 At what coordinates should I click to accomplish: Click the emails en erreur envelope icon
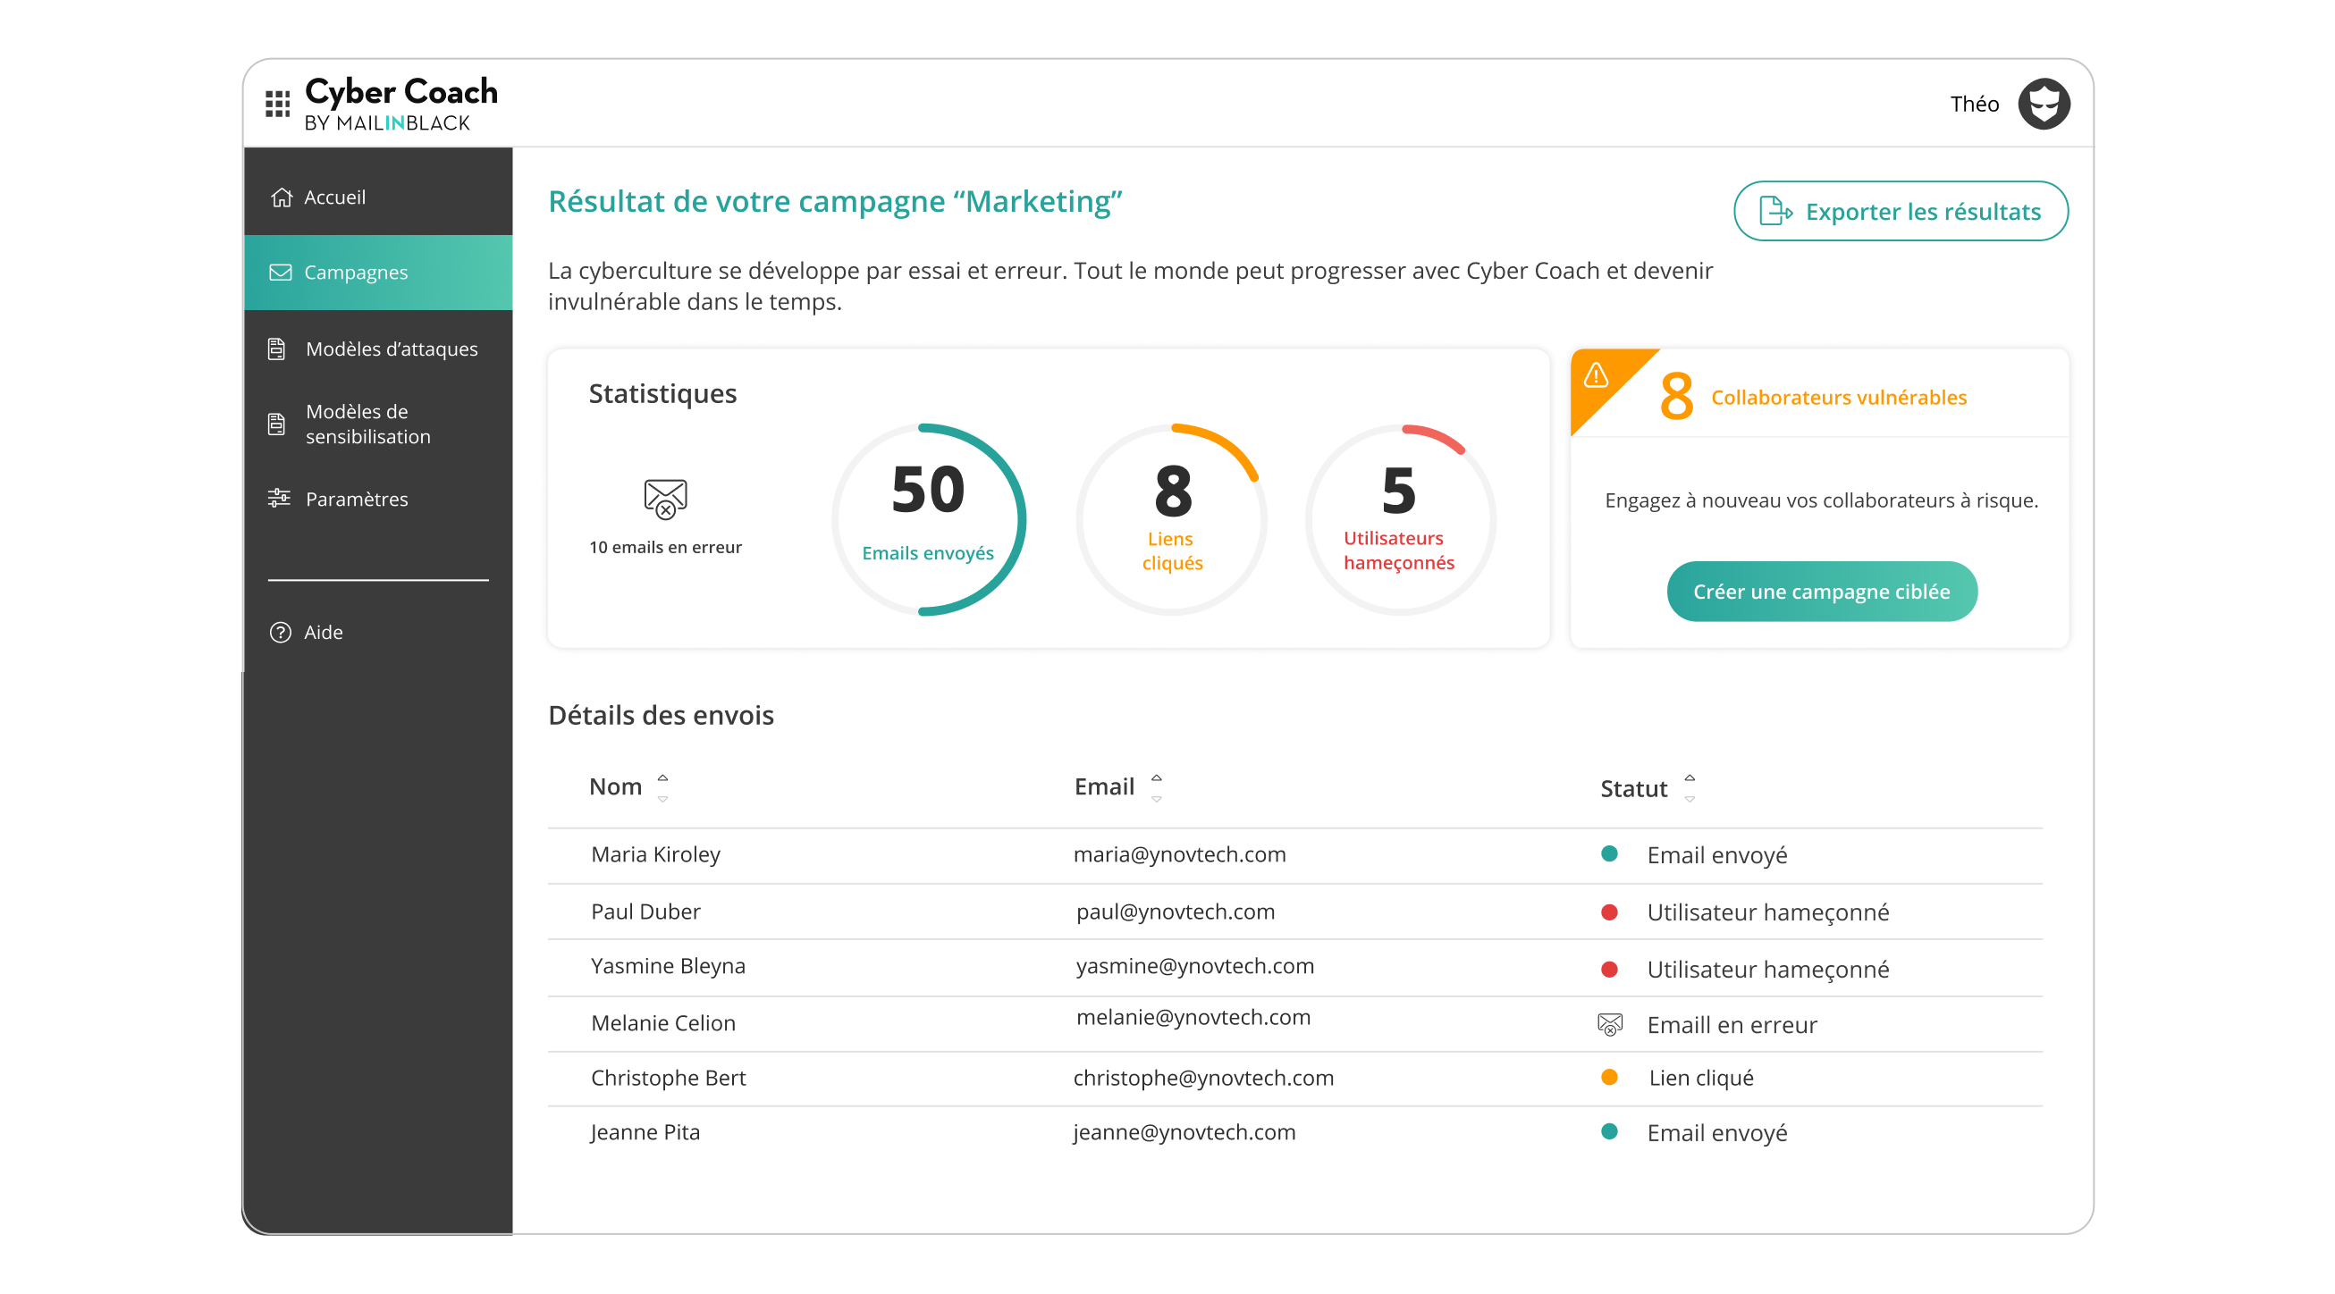665,499
